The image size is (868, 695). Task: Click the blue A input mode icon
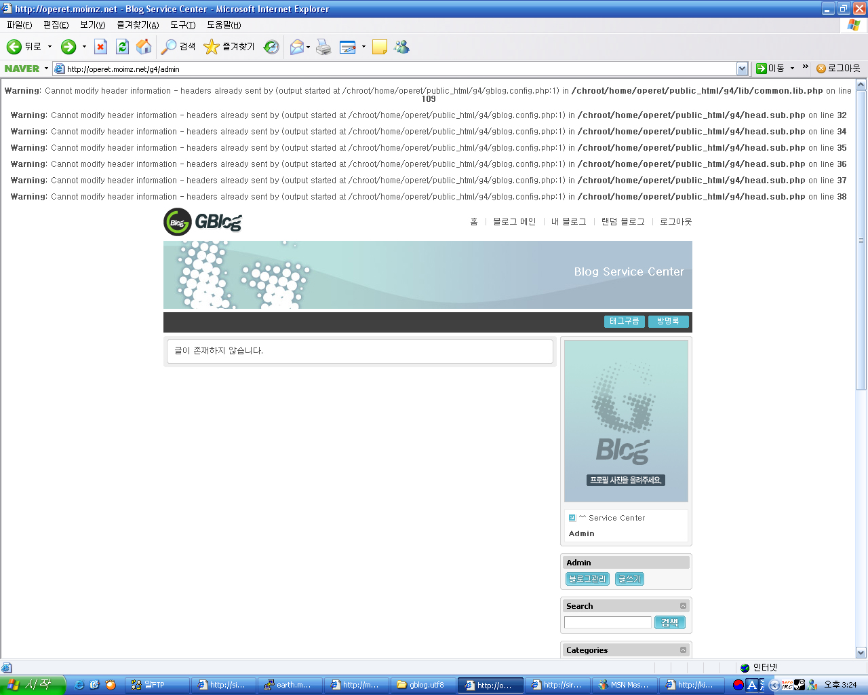click(752, 685)
